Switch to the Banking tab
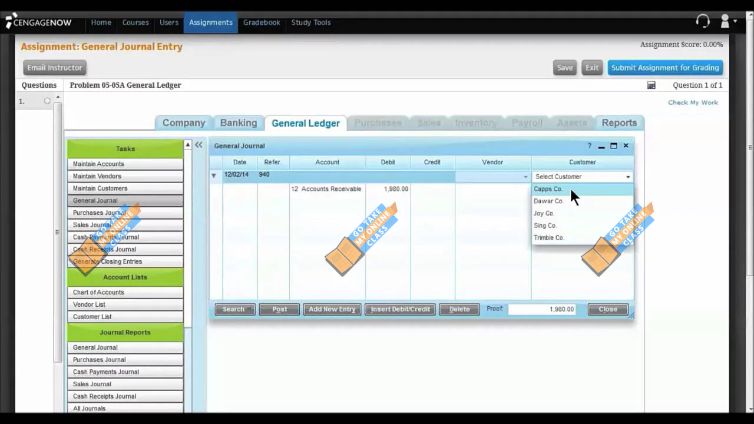 click(x=239, y=123)
